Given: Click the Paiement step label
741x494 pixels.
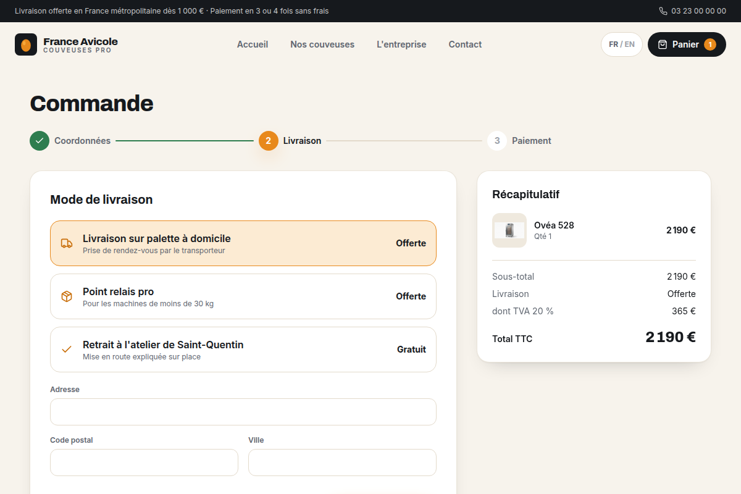Looking at the screenshot, I should (532, 141).
